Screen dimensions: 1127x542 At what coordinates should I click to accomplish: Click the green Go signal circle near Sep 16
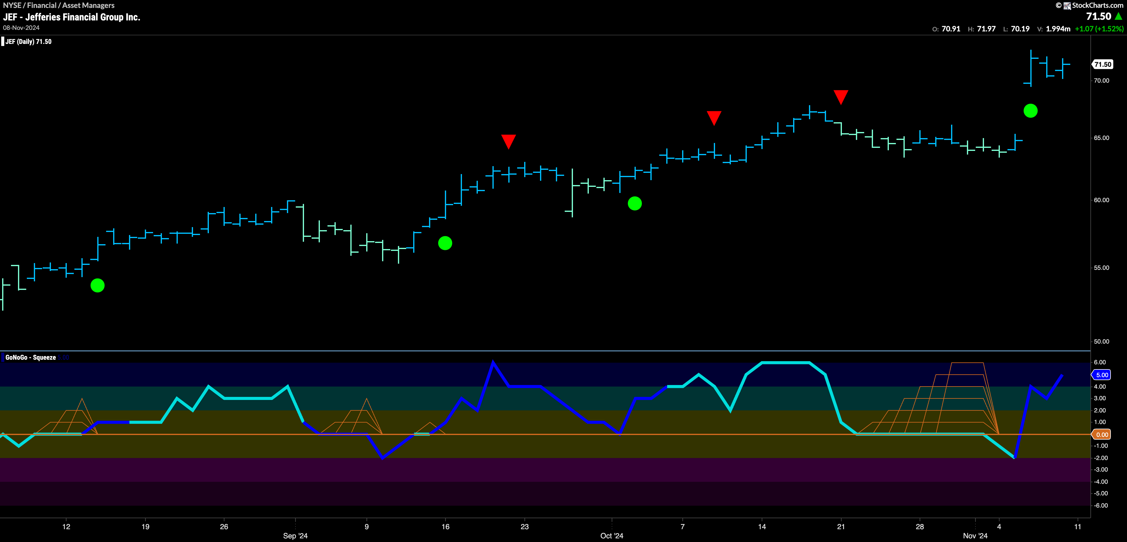coord(445,243)
